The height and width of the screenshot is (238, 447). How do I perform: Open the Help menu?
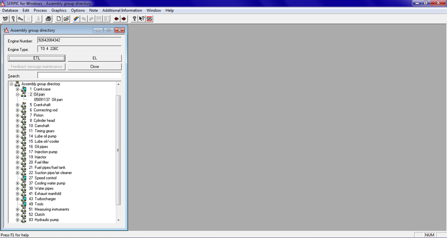[170, 10]
